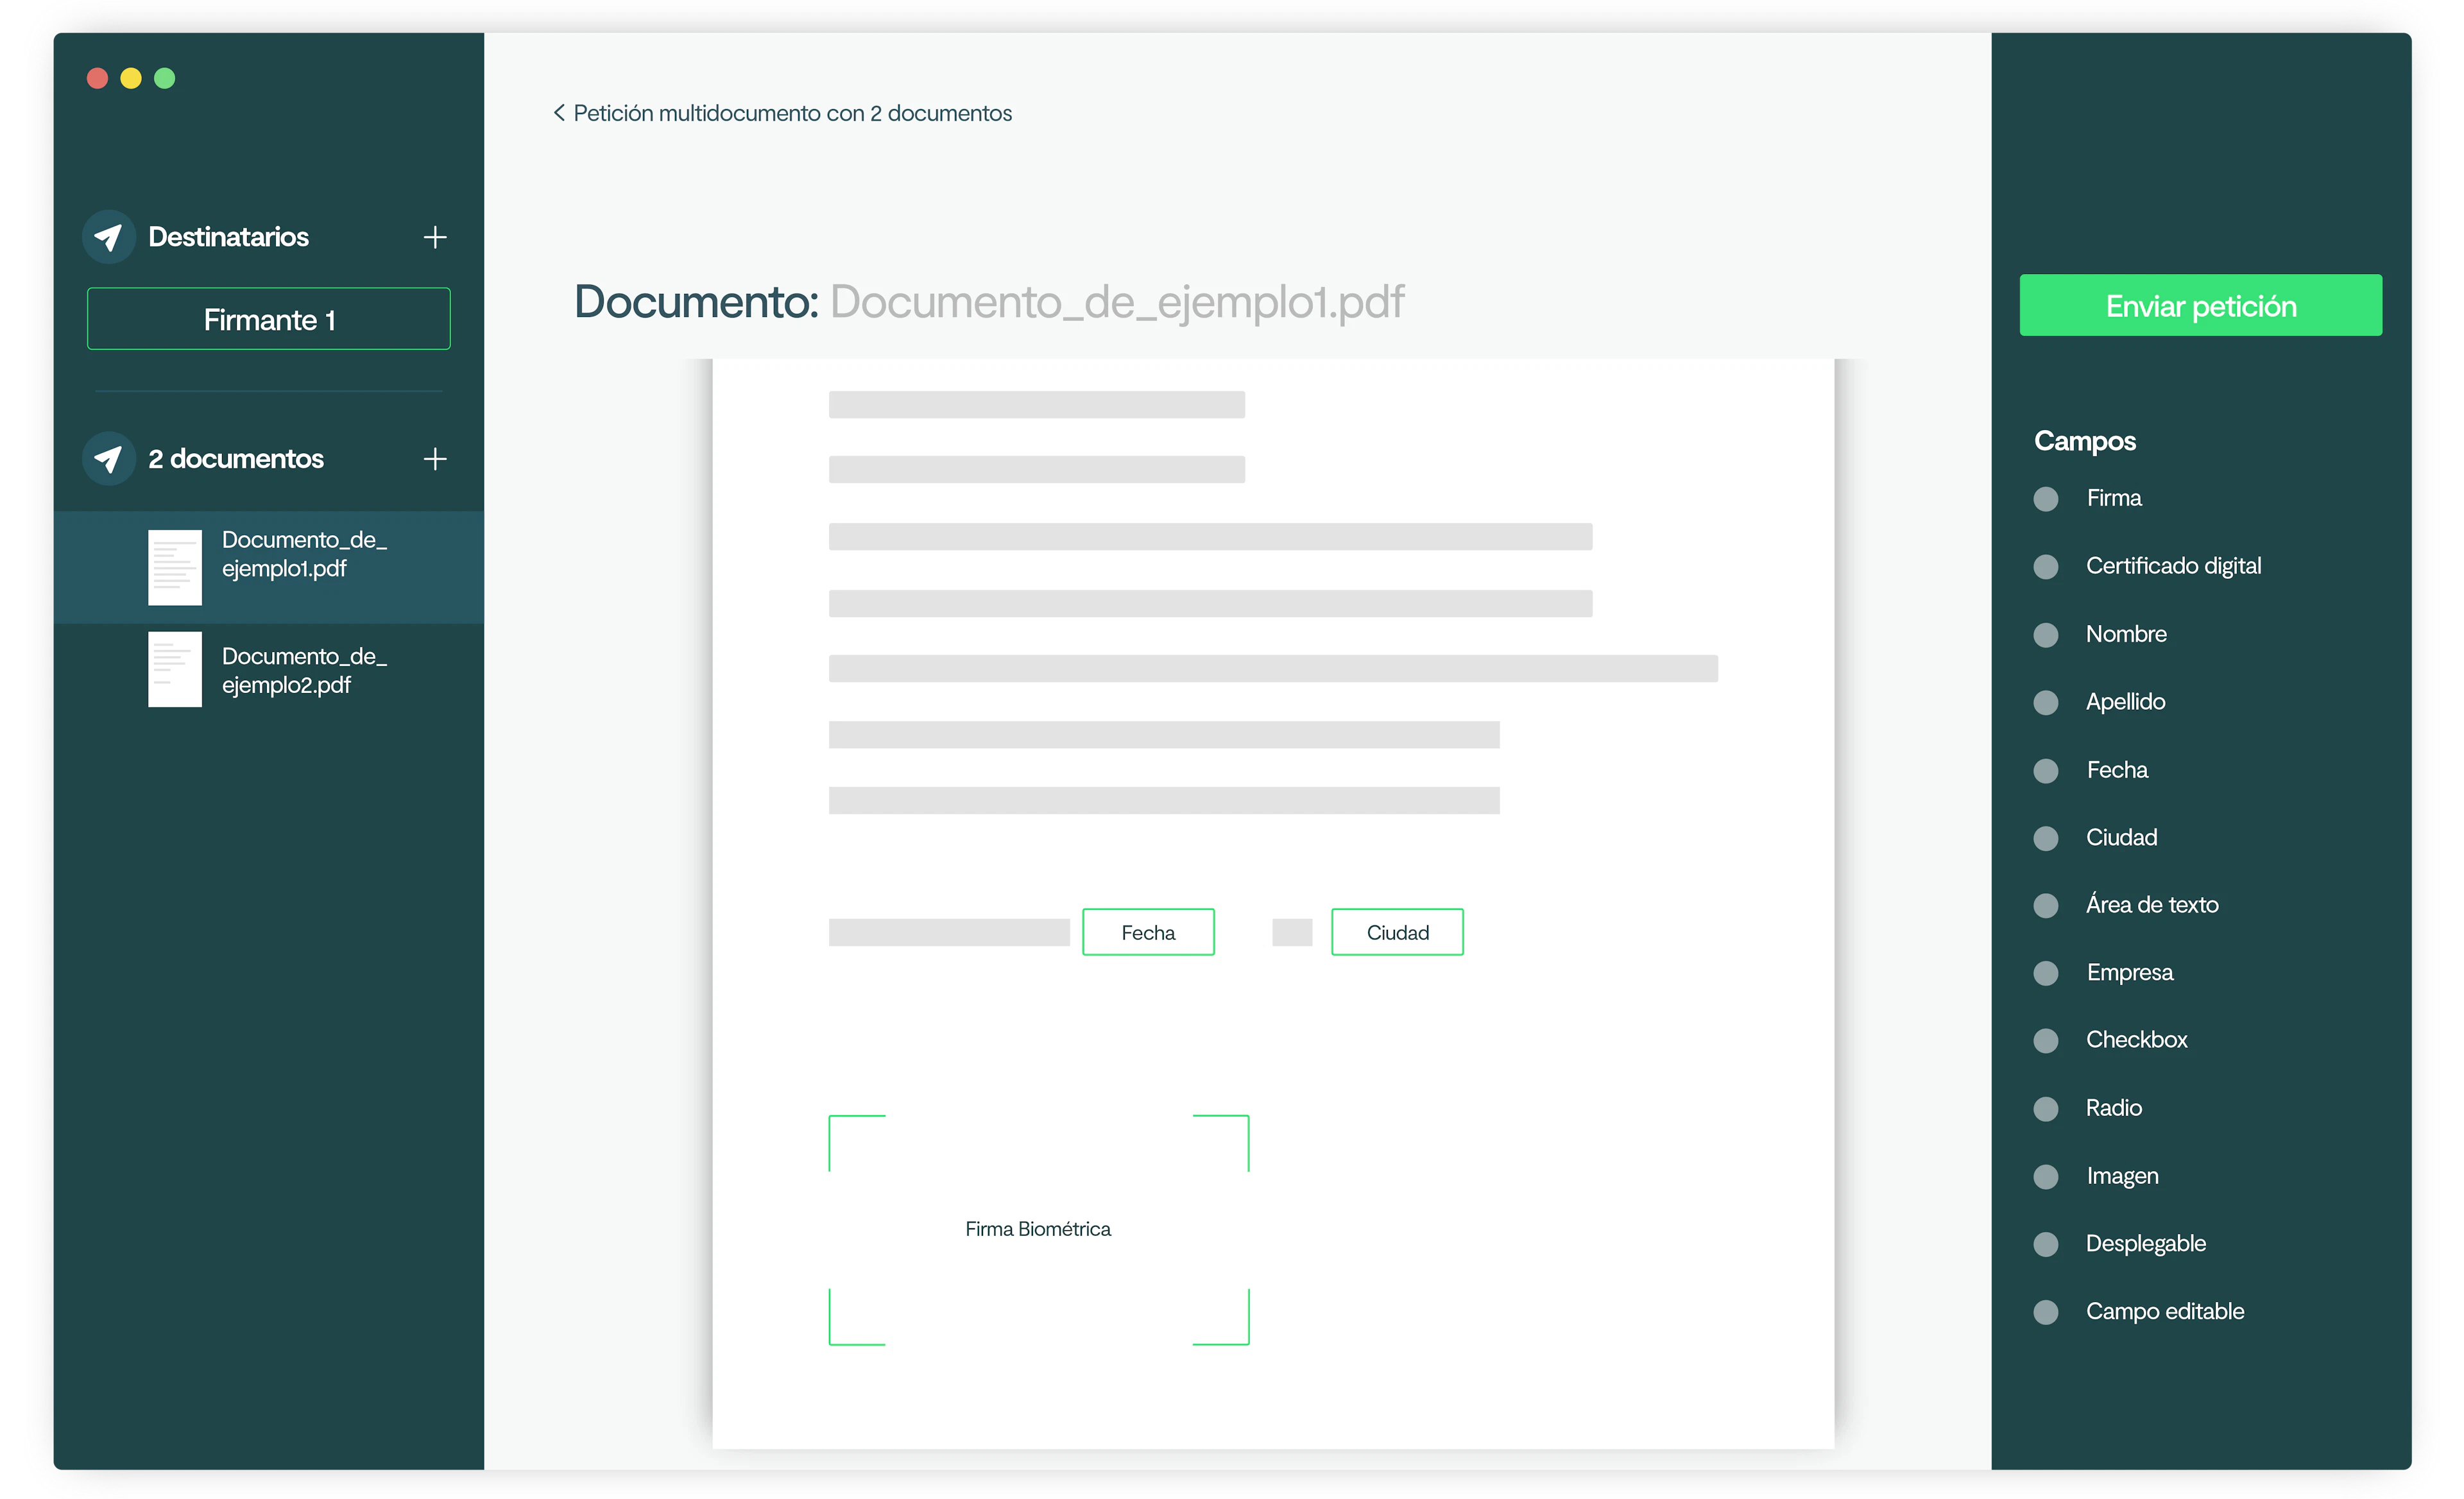Enable the Checkbox field option
The image size is (2464, 1499).
2047,1040
